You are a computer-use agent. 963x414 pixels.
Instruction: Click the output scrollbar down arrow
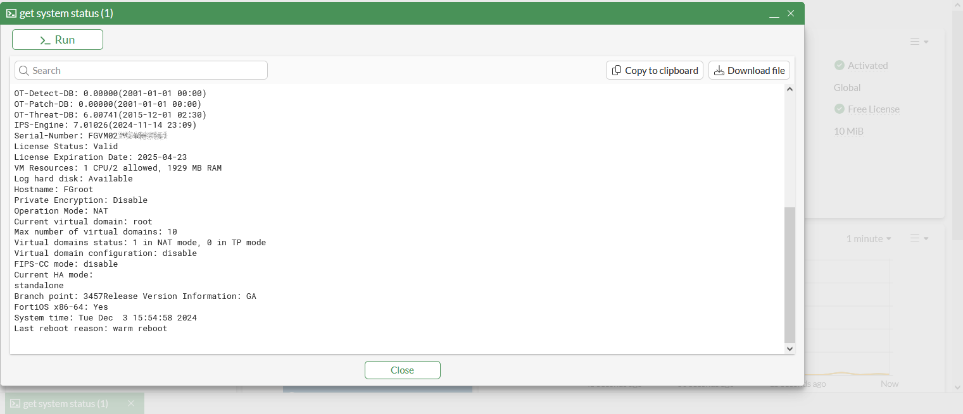(790, 348)
